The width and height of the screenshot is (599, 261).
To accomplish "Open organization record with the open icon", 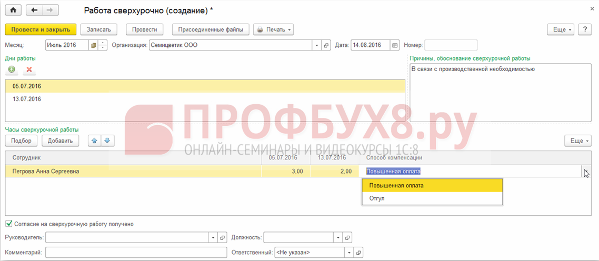I will pyautogui.click(x=326, y=45).
